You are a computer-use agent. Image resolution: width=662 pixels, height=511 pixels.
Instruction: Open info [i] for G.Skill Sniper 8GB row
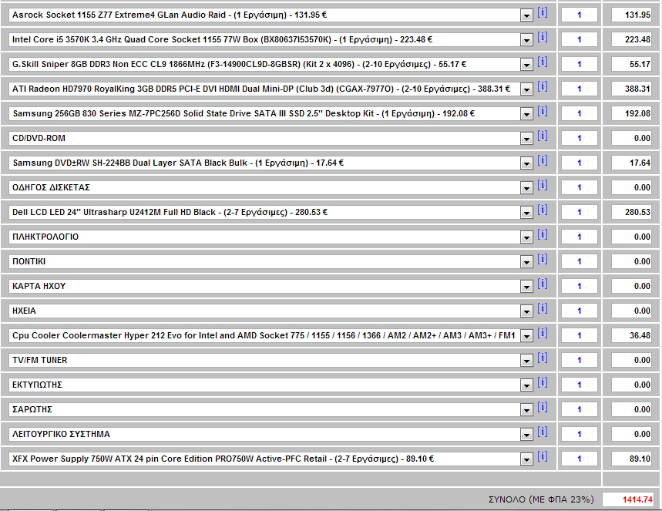(543, 62)
